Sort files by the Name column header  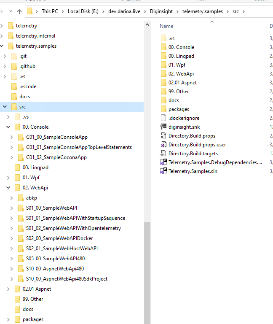166,26
